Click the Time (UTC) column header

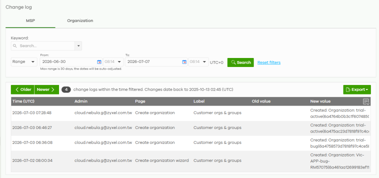click(x=23, y=101)
